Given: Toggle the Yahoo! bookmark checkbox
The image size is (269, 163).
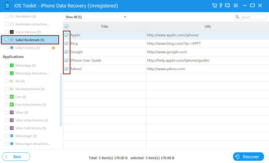Looking at the screenshot, I should coord(66,69).
